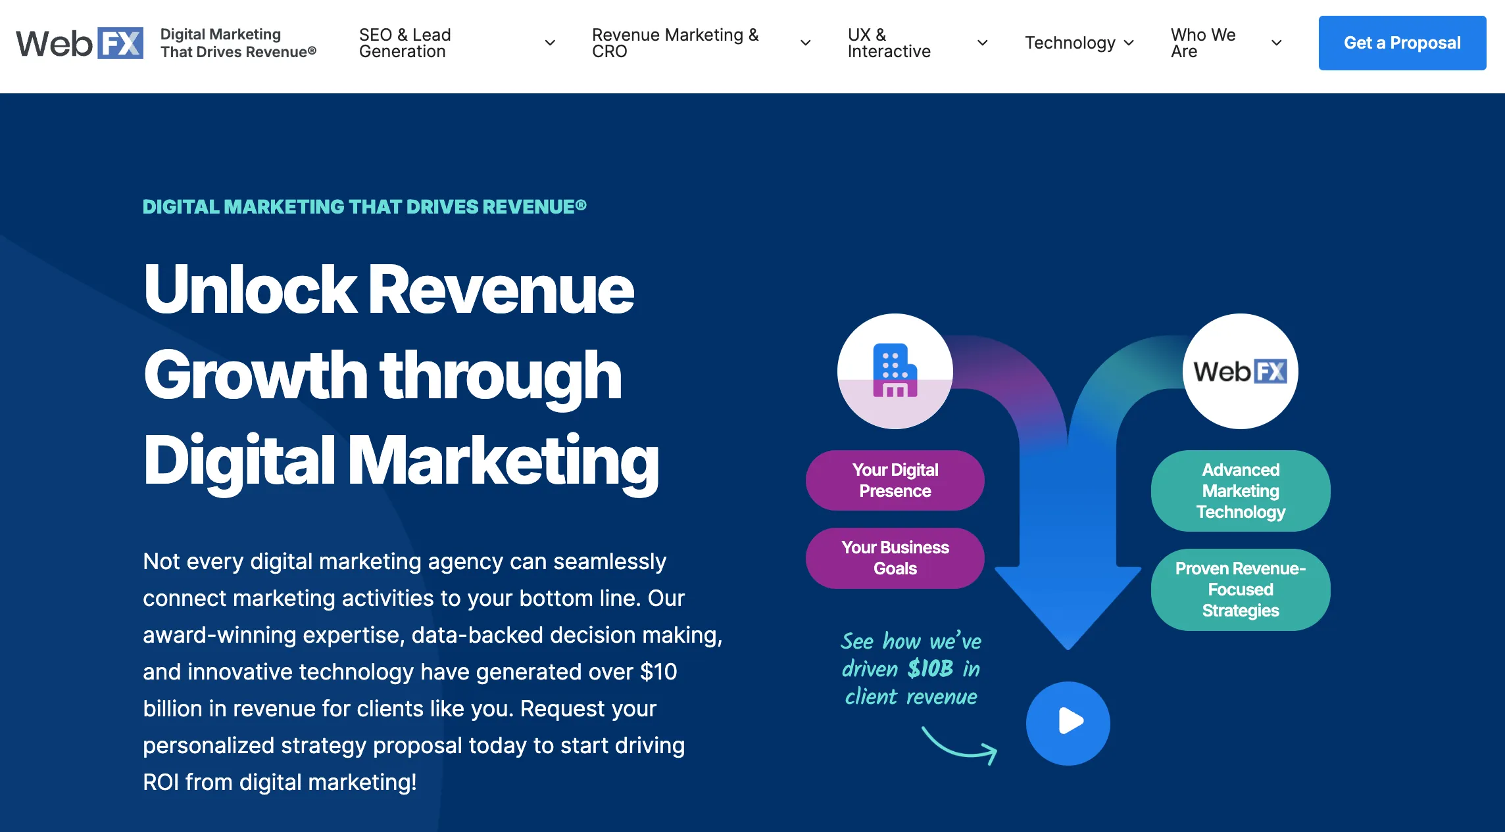Open the Who We Are menu
This screenshot has width=1505, height=832.
coord(1203,43)
